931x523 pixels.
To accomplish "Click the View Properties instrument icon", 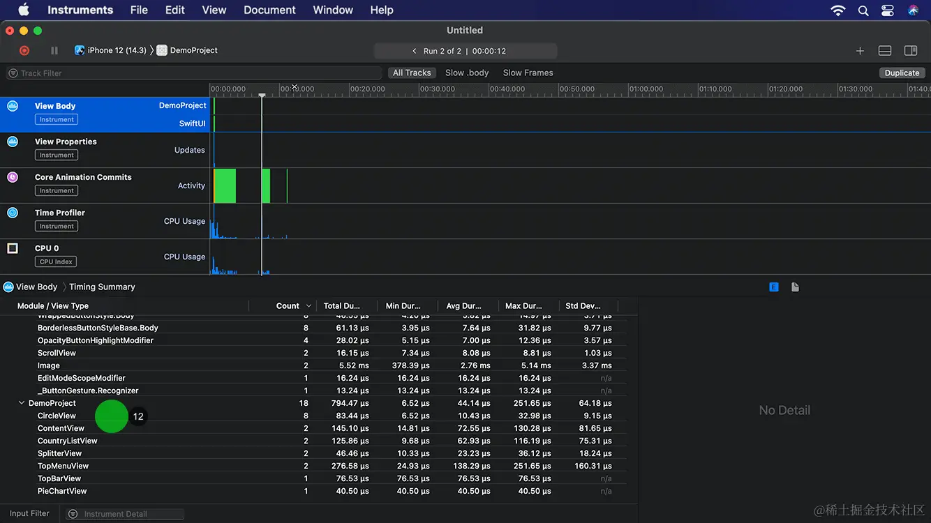I will (x=13, y=142).
